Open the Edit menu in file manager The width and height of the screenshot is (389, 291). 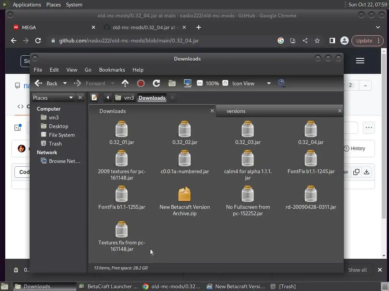[x=54, y=70]
